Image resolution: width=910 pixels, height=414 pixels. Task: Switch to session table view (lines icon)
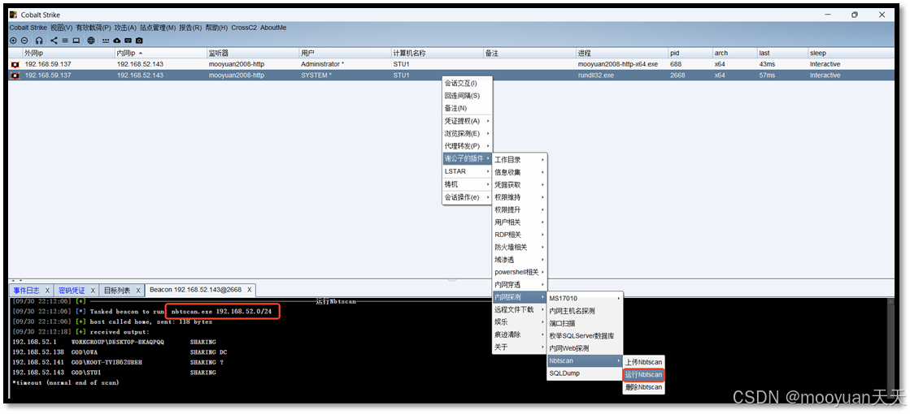(x=65, y=41)
